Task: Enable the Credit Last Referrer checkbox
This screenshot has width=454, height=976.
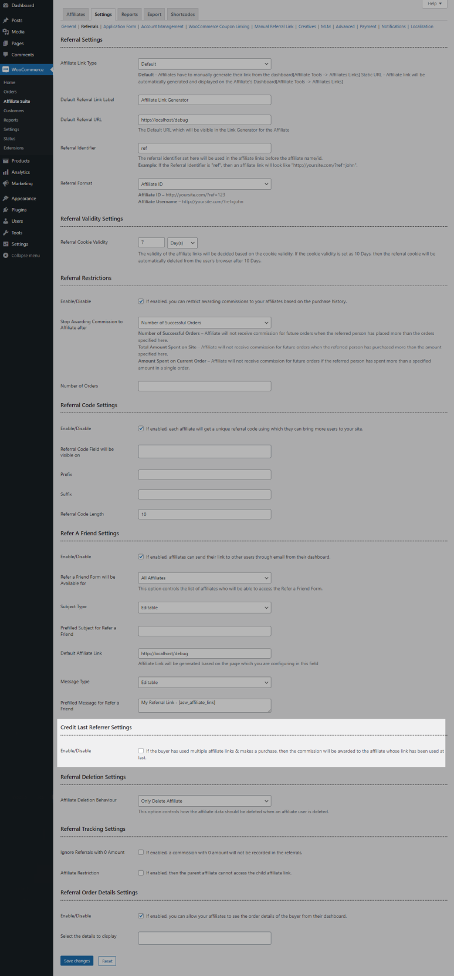Action: click(141, 751)
